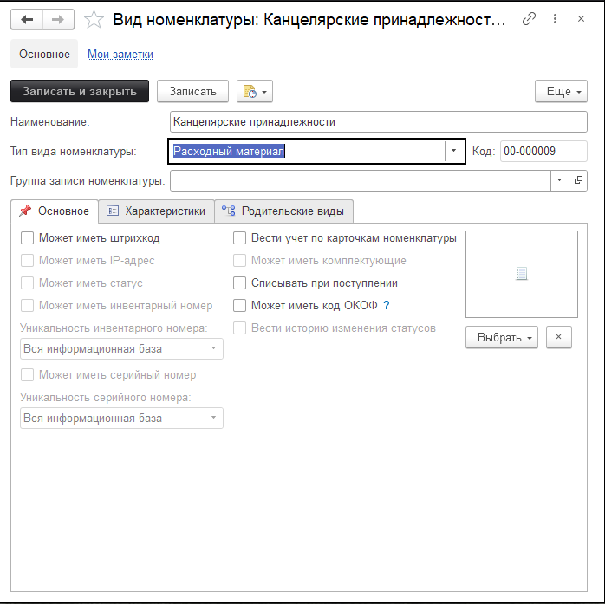The image size is (605, 604).
Task: Expand Группа записи номенклатуры dropdown arrow
Action: click(559, 180)
